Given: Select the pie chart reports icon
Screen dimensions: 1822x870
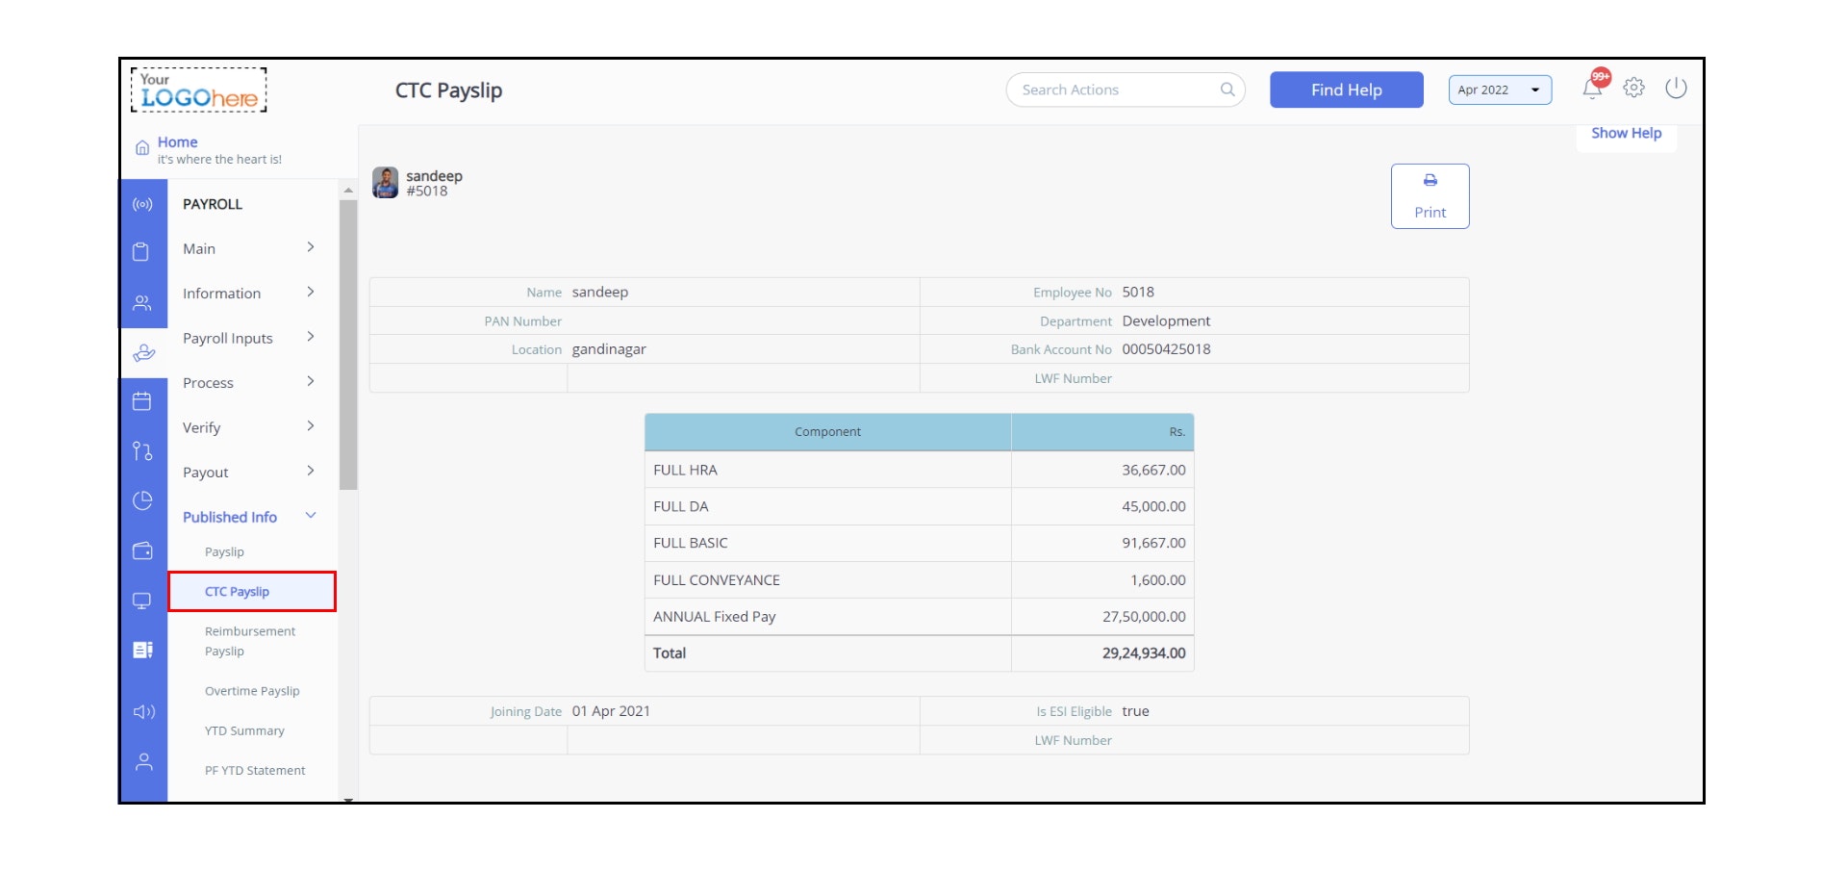Looking at the screenshot, I should coord(143,500).
